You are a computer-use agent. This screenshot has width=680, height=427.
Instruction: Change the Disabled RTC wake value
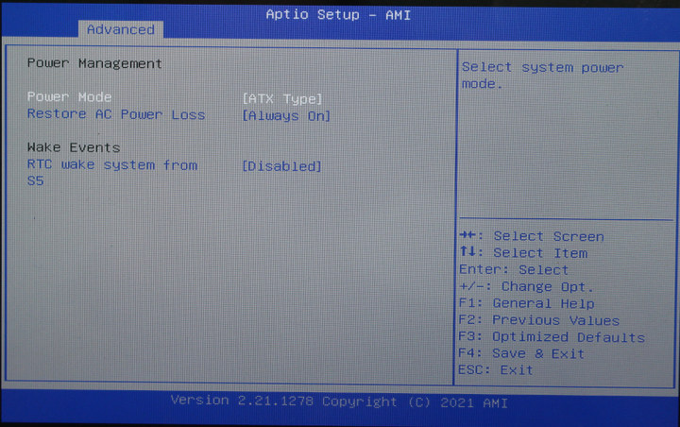[x=281, y=166]
